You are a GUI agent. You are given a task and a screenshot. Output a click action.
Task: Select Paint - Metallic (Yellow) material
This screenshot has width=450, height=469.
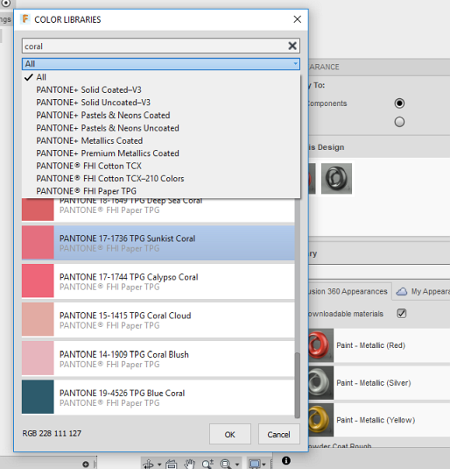(x=379, y=420)
